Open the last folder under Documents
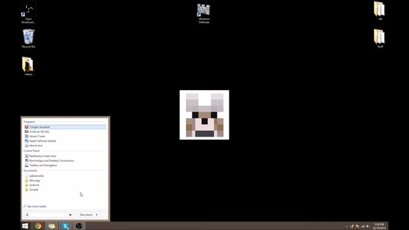Viewport: 409px width, 230px height. coord(65,190)
